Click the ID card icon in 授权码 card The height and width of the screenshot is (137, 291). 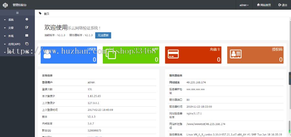[236, 54]
